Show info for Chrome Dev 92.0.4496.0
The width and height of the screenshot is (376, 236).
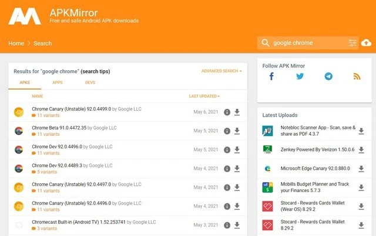coord(227,150)
